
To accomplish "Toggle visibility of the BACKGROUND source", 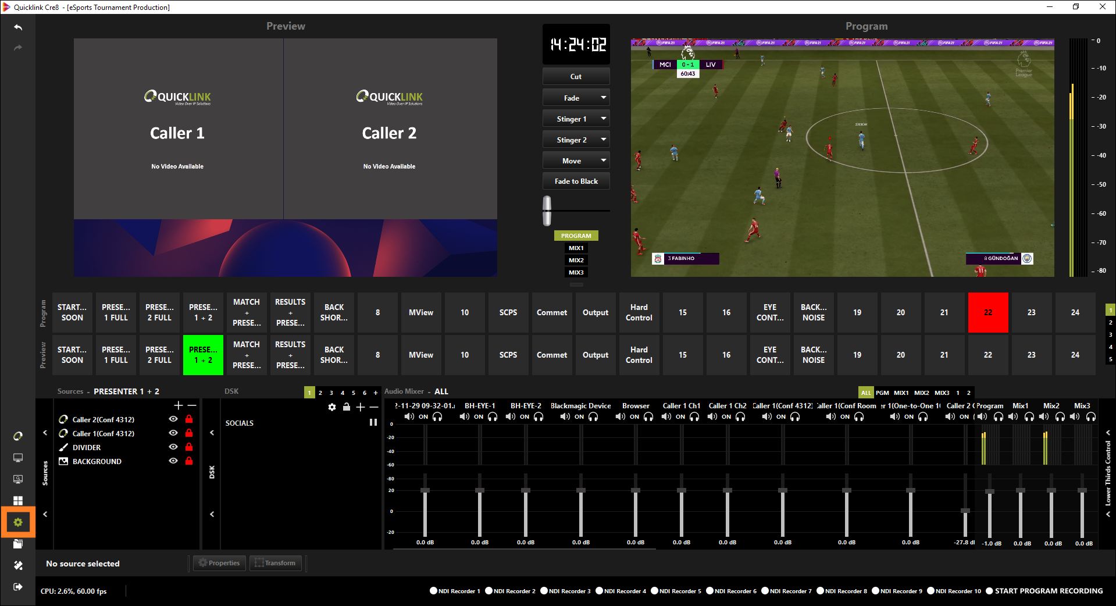I will point(173,461).
